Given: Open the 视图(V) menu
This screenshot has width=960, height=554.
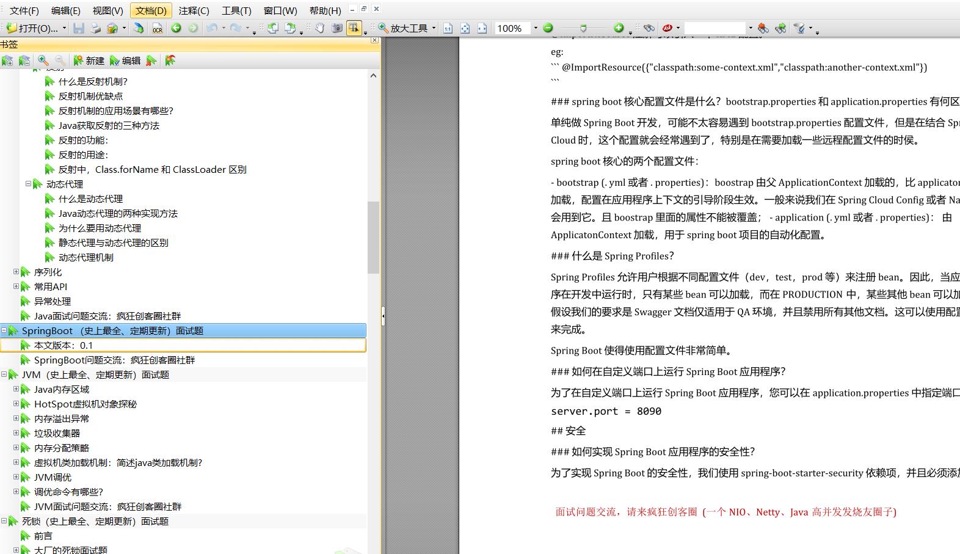Looking at the screenshot, I should point(108,10).
